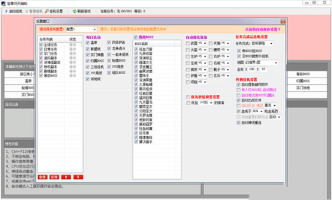Click the red 全选 select-all button

coord(43,177)
